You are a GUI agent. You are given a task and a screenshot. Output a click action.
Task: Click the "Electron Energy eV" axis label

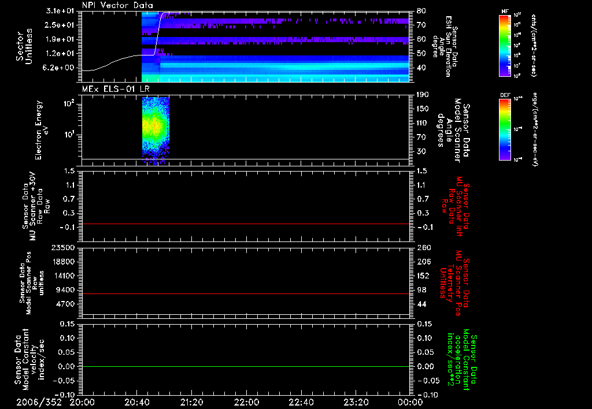(x=41, y=130)
